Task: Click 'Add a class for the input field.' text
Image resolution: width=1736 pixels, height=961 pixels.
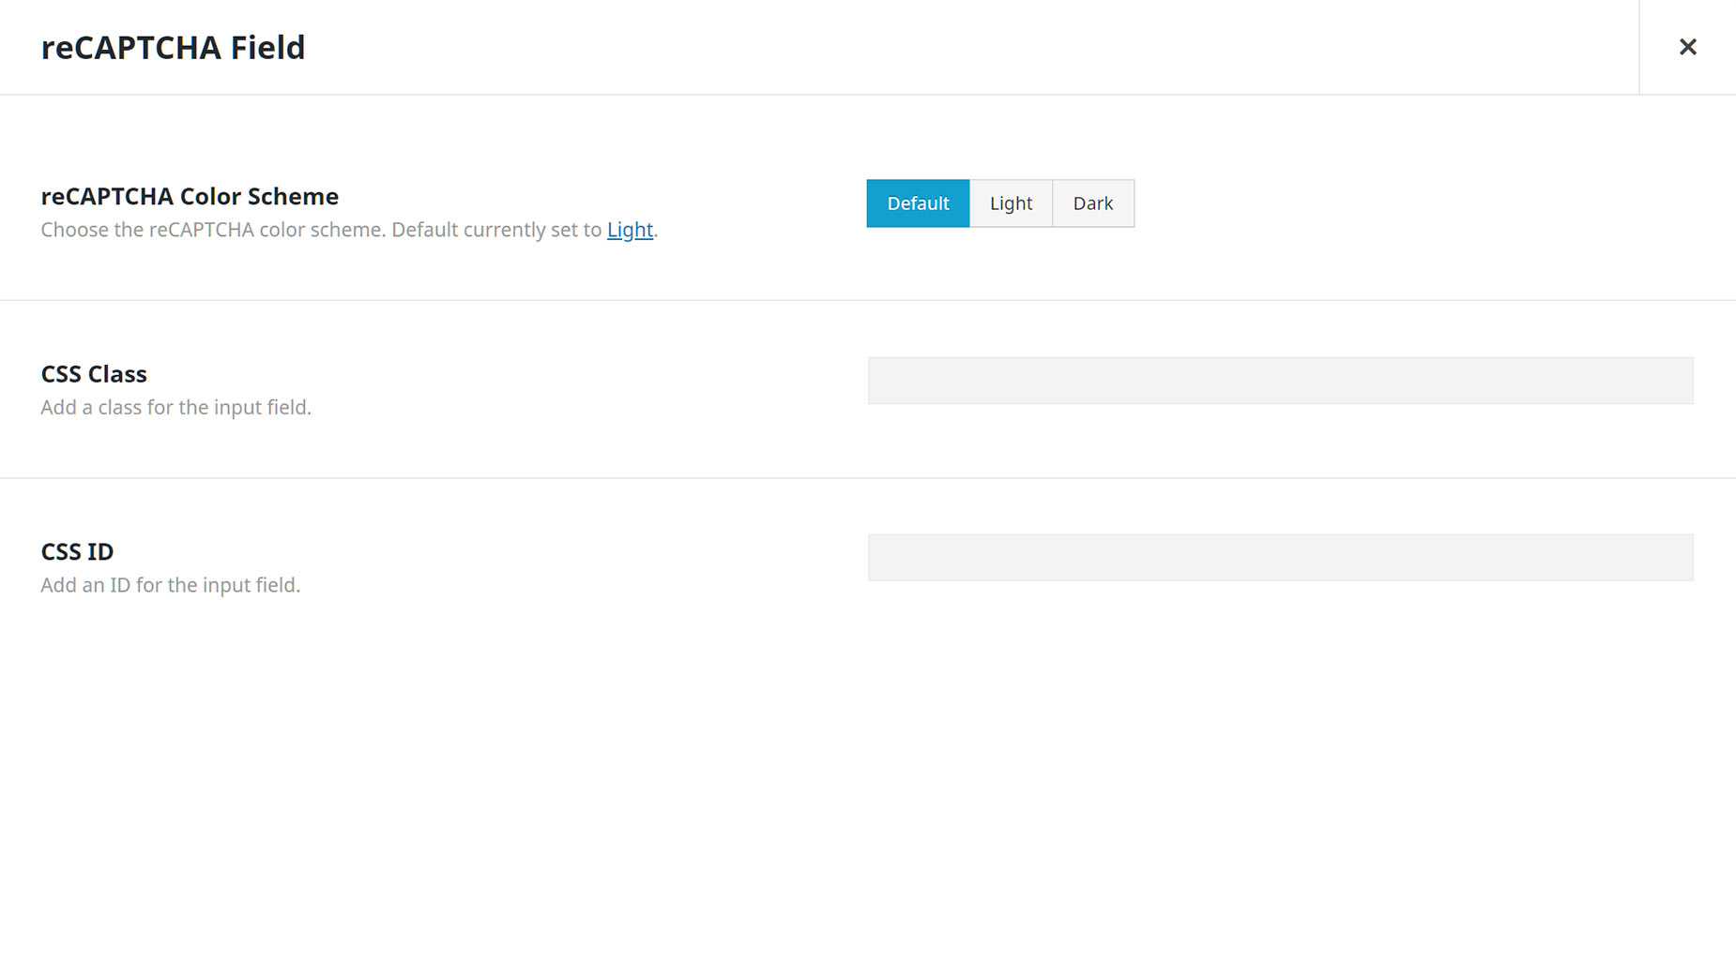Action: tap(176, 408)
